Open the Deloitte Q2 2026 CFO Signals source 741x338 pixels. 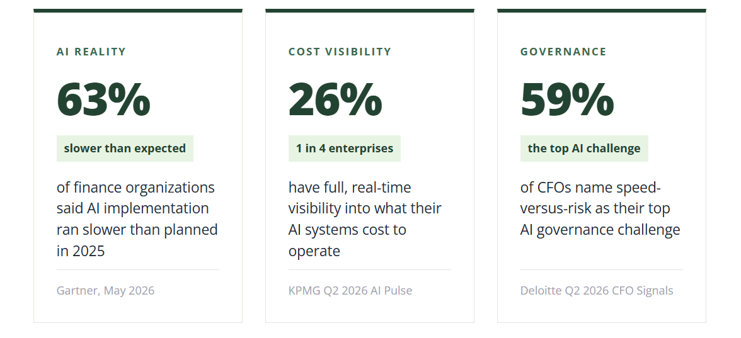pos(596,290)
